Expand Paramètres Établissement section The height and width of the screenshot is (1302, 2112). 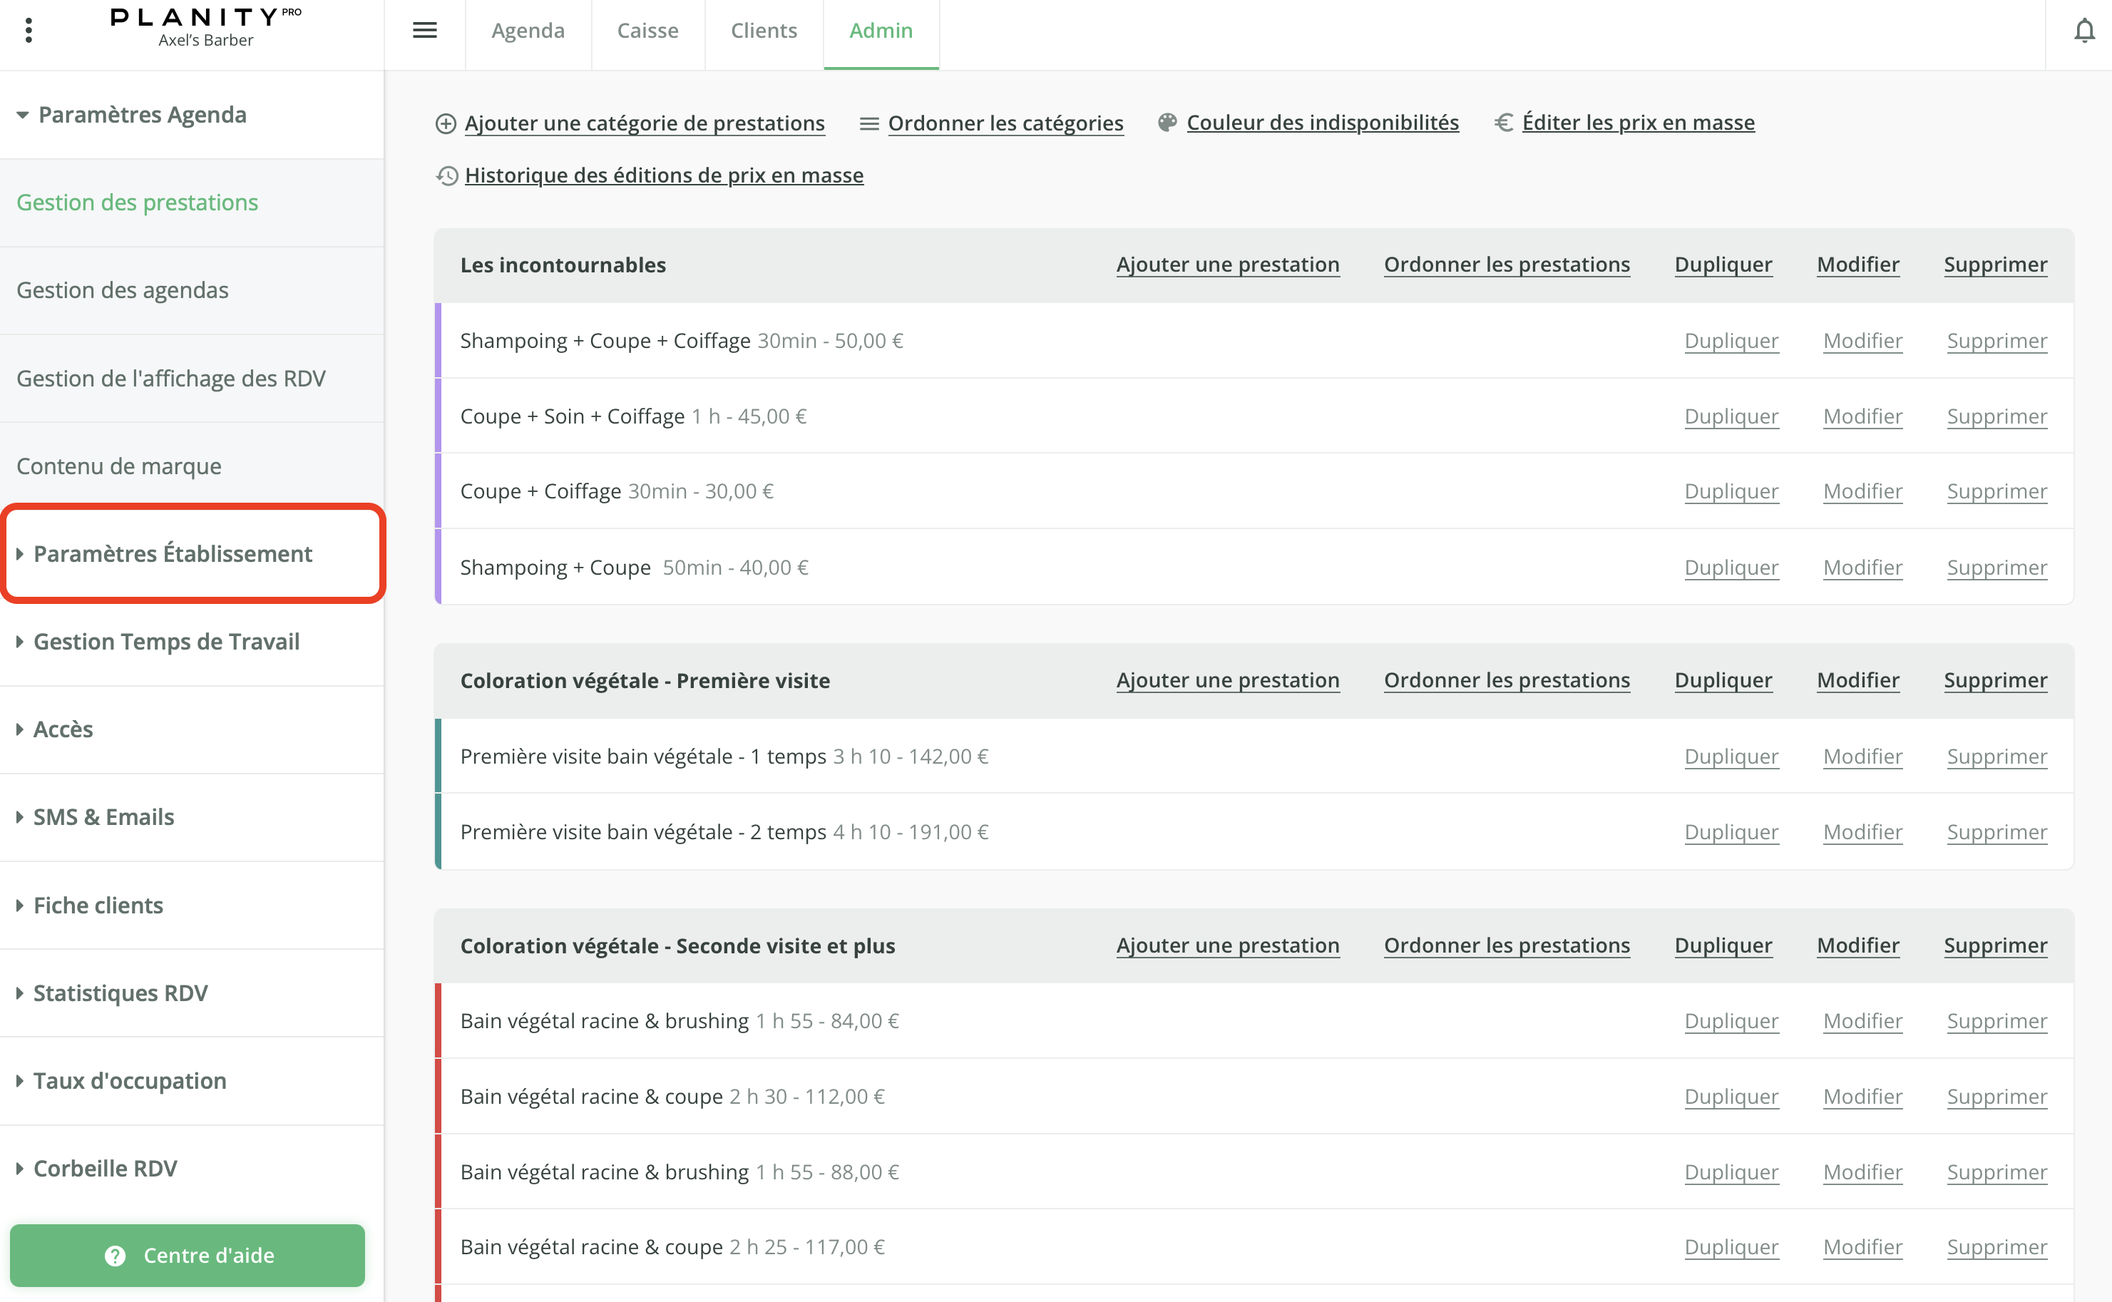pyautogui.click(x=173, y=554)
